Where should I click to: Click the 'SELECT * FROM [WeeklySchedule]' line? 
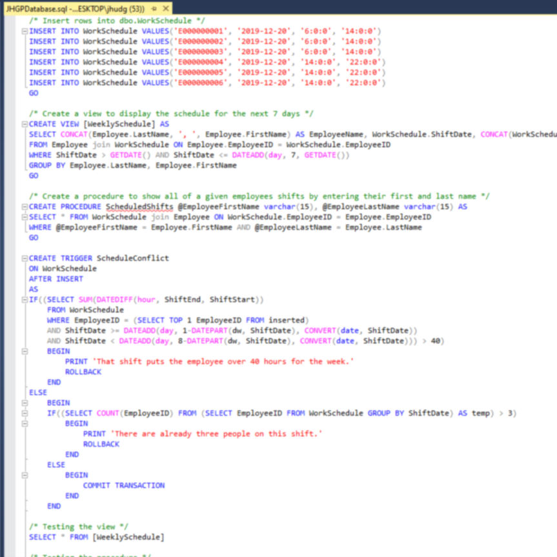pos(97,537)
